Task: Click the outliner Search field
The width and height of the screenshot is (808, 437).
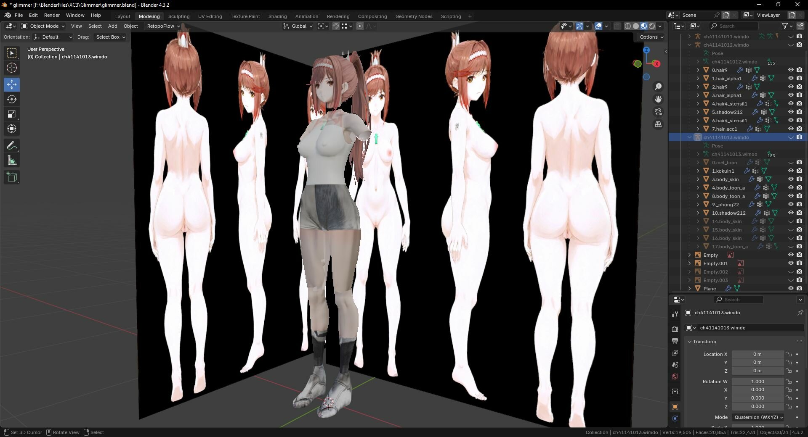Action: (x=734, y=26)
